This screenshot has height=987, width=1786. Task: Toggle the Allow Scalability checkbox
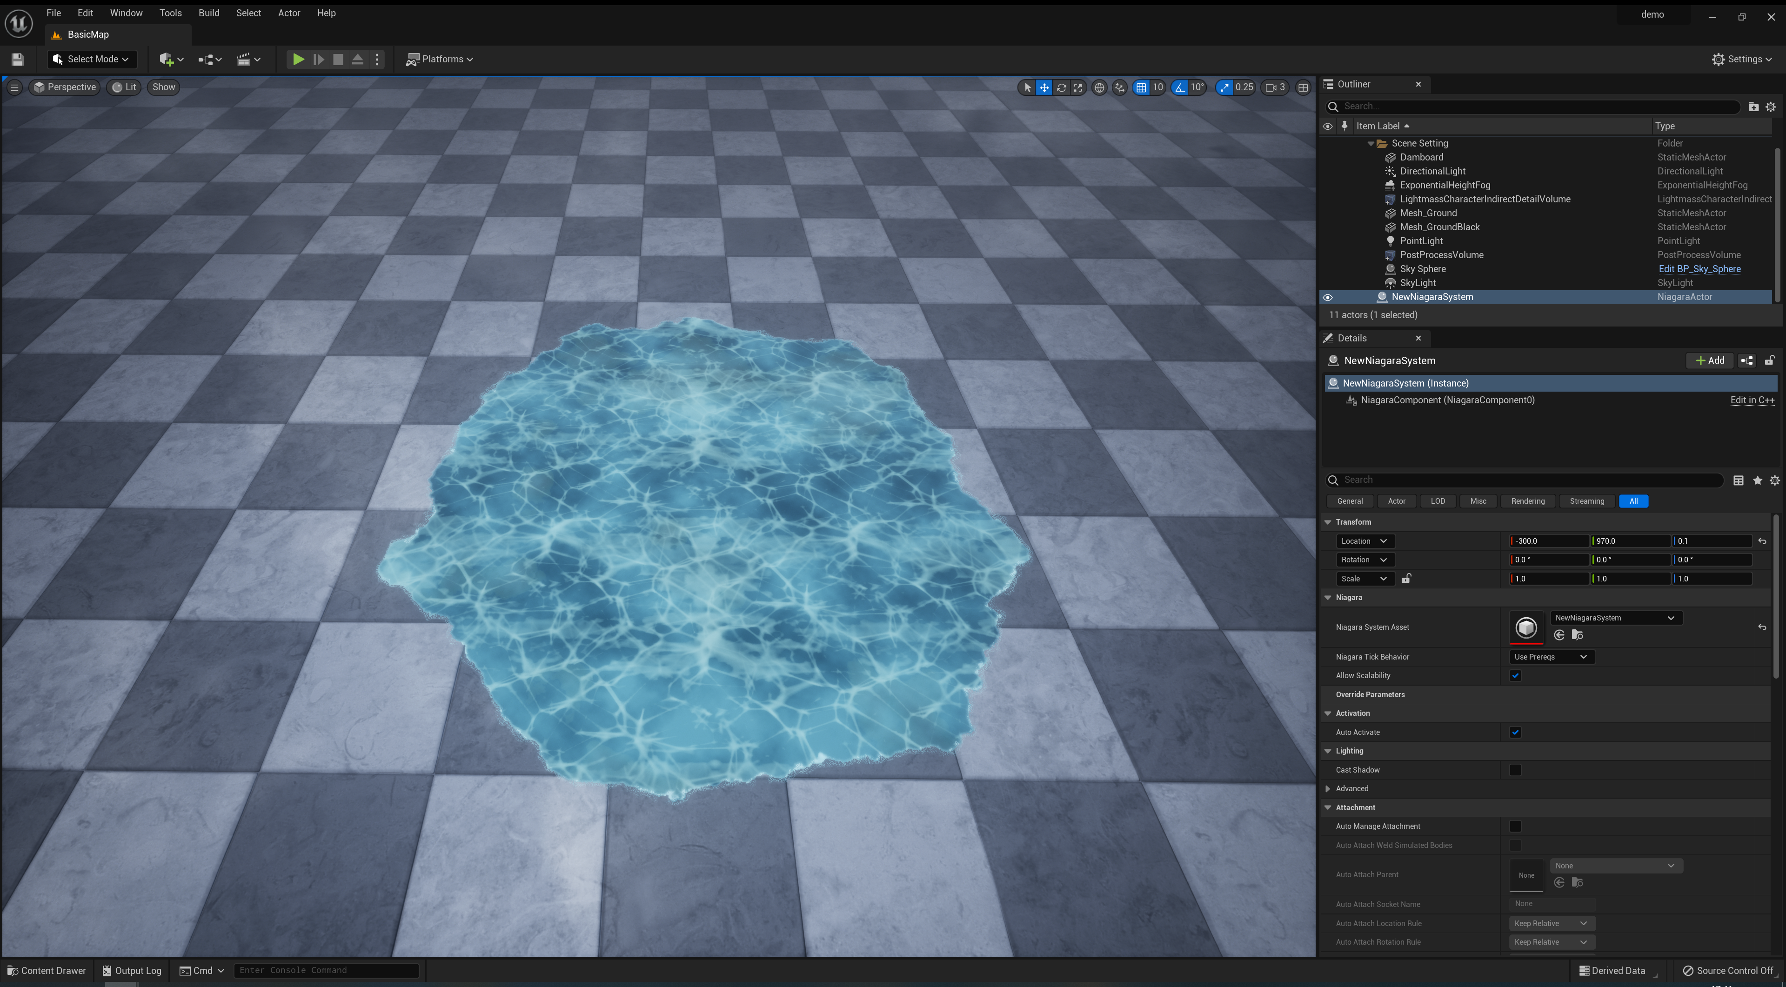1516,676
